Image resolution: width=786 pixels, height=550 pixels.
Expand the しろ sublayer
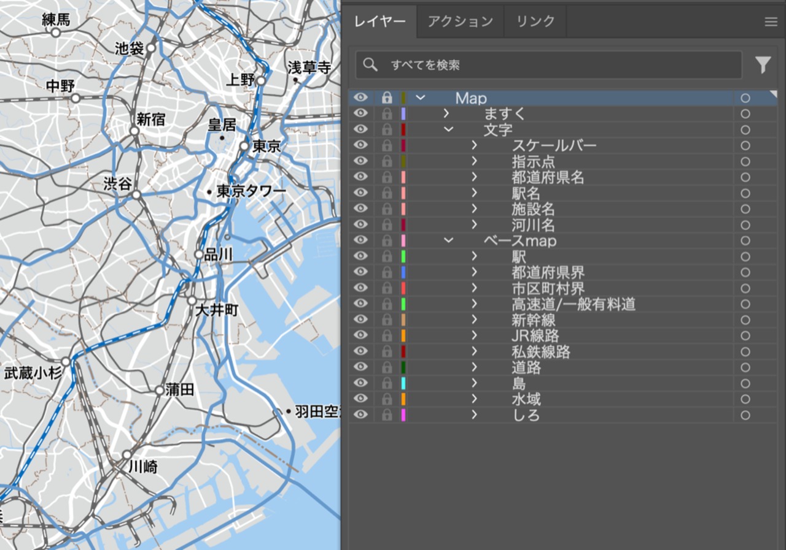pos(475,415)
